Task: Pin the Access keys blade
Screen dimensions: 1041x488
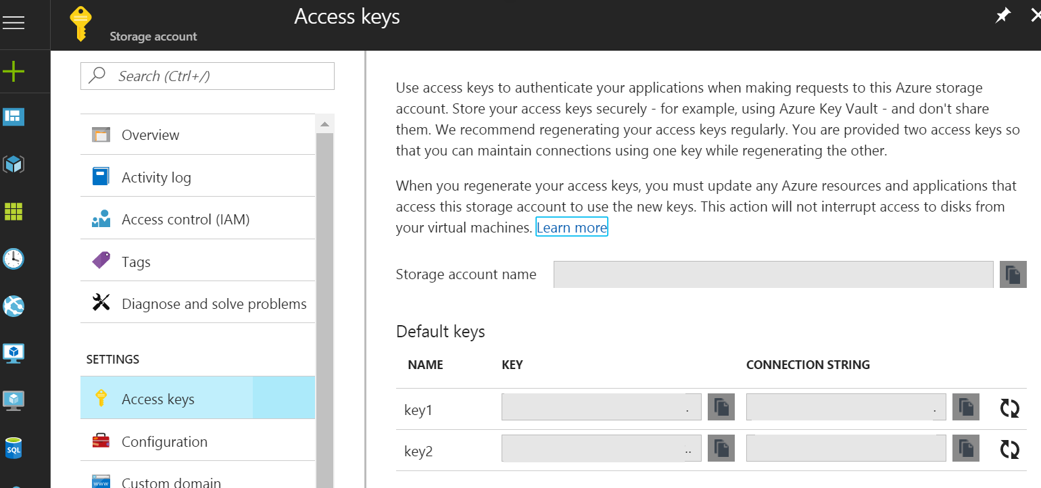Action: coord(1003,16)
